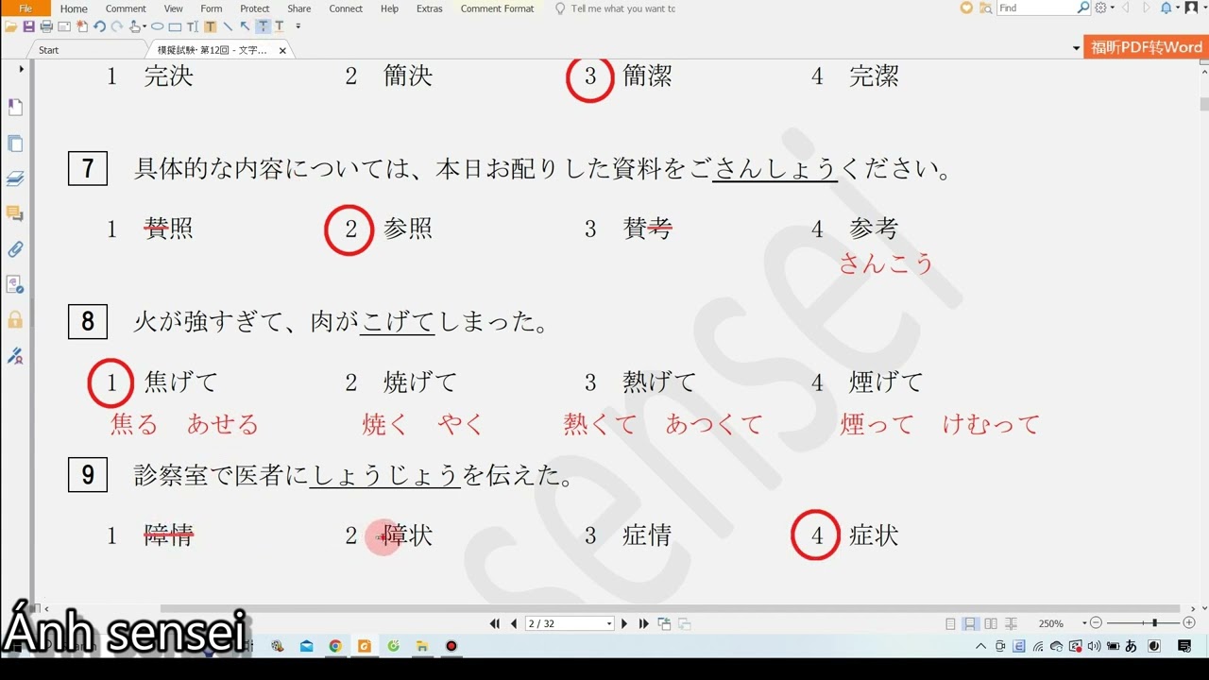Expand the left navigation panel arrow

click(21, 69)
